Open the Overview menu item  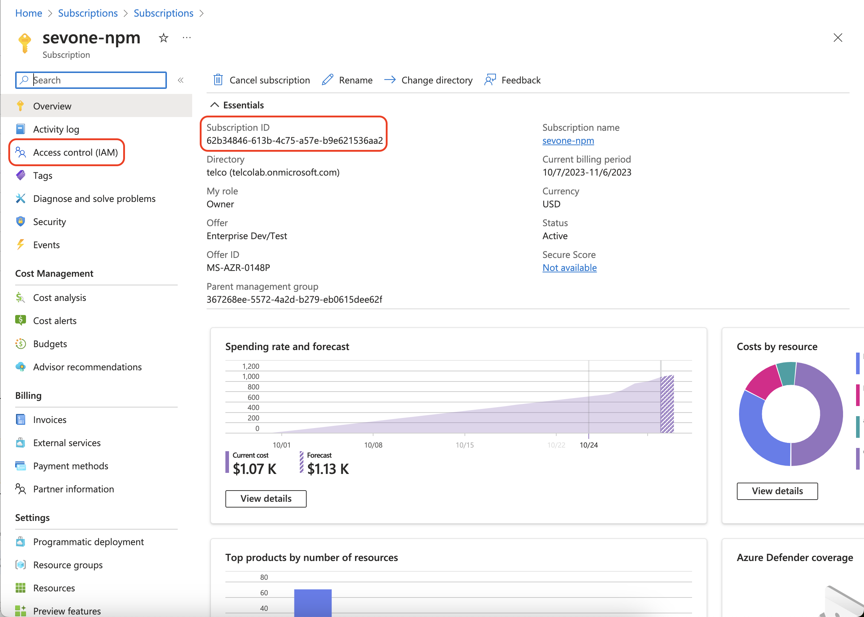96,106
